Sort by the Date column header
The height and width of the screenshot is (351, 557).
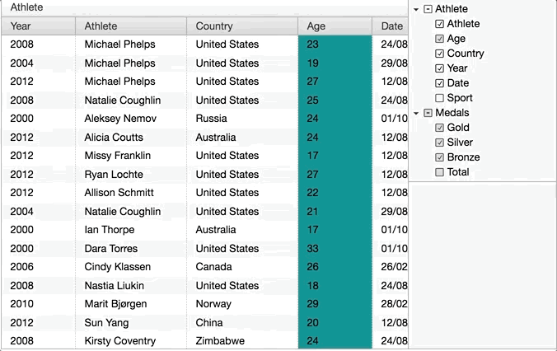pyautogui.click(x=390, y=26)
